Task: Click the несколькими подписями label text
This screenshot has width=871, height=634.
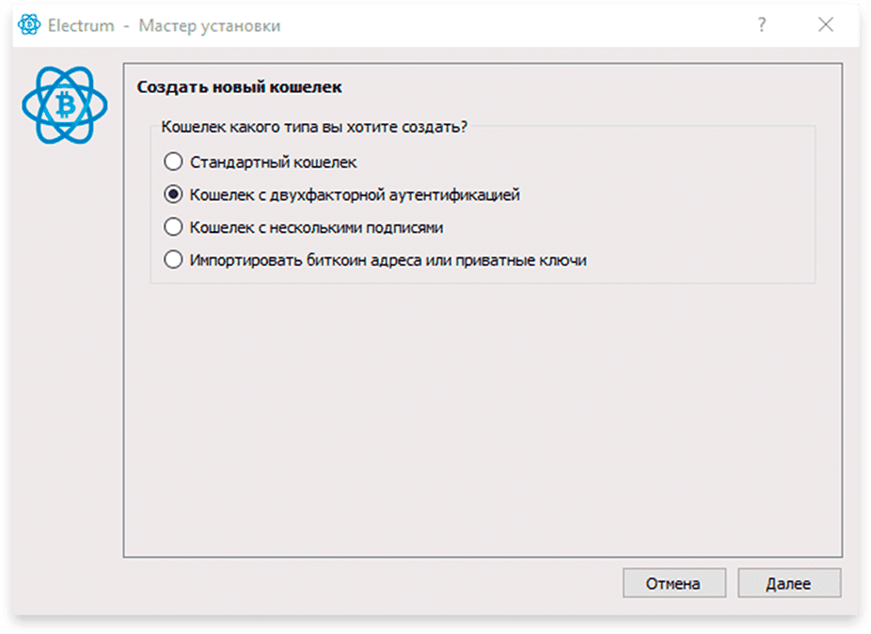Action: tap(356, 228)
